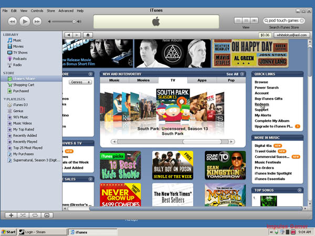This screenshot has width=315, height=236.
Task: Open the Recently Played playlist
Action: tap(22, 142)
